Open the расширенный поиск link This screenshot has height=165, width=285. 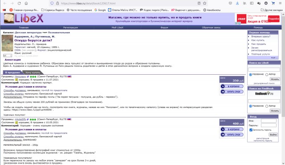[x=264, y=83]
